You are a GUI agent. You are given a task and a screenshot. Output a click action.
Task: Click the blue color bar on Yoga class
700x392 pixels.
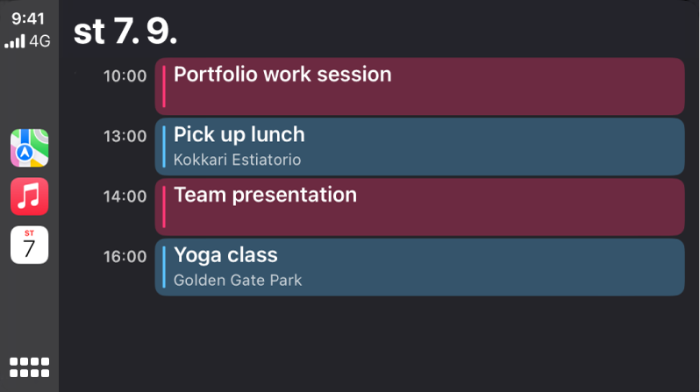pos(164,267)
